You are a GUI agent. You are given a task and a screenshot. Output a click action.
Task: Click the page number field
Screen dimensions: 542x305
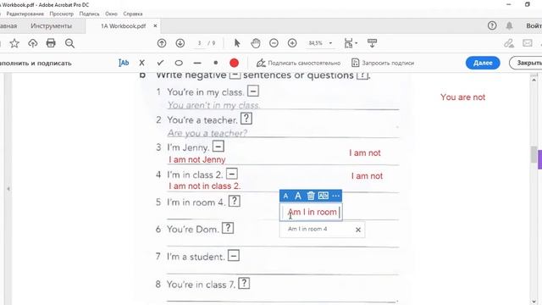point(199,43)
